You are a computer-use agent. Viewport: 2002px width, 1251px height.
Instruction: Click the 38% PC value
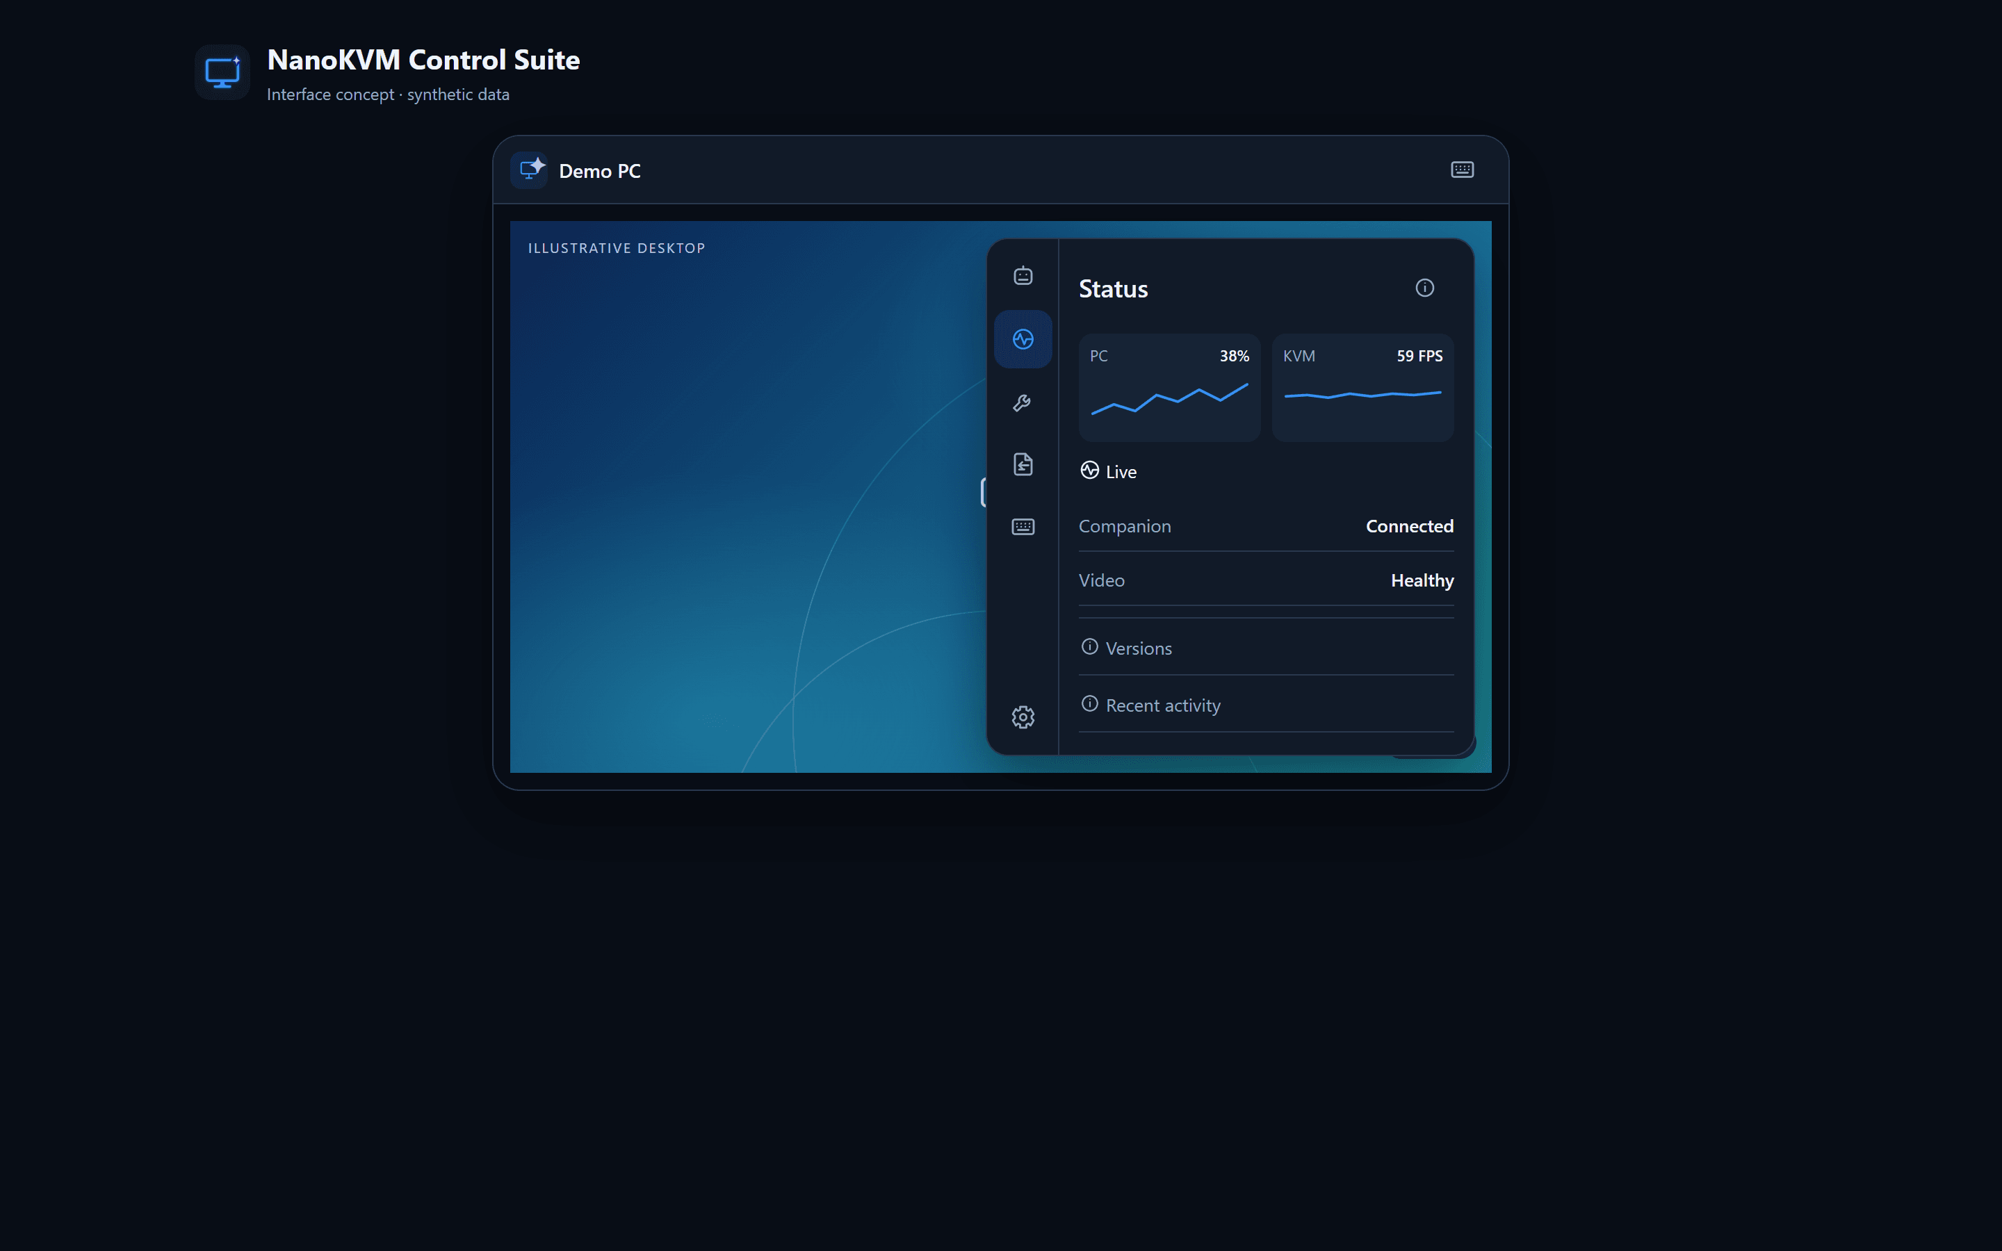tap(1233, 356)
